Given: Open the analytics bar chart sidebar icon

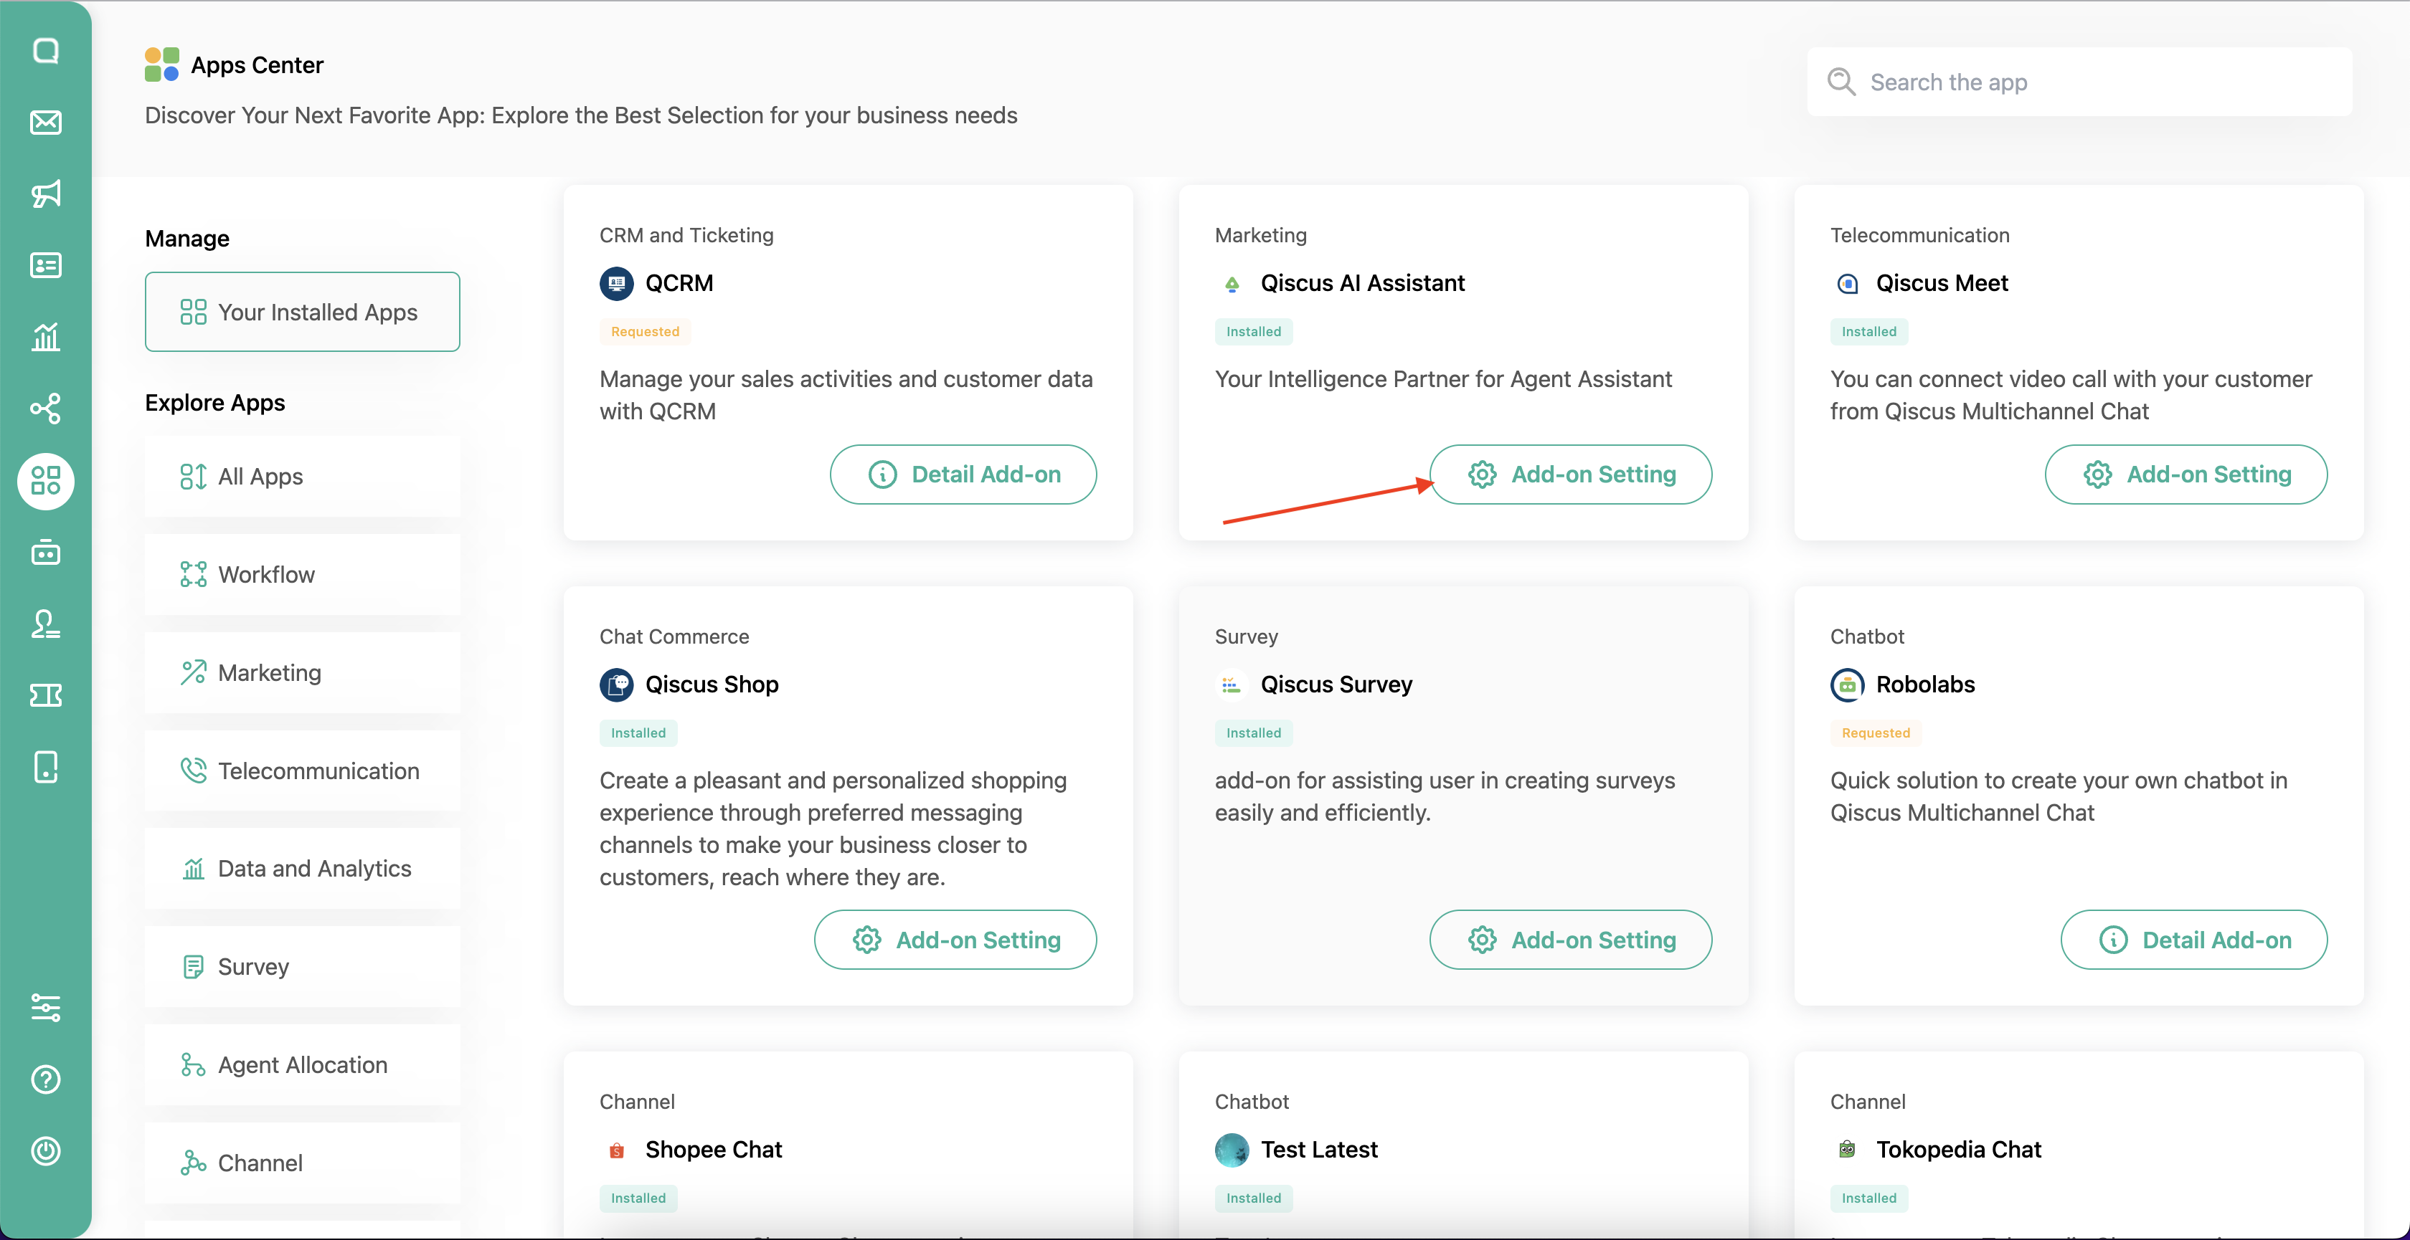Looking at the screenshot, I should tap(46, 337).
